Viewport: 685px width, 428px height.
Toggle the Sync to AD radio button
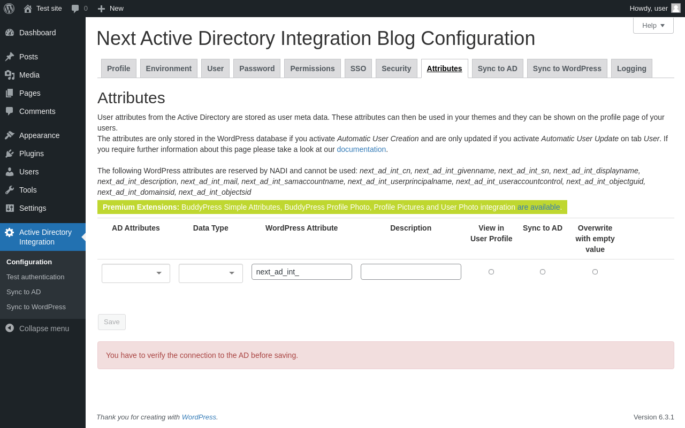click(x=543, y=272)
